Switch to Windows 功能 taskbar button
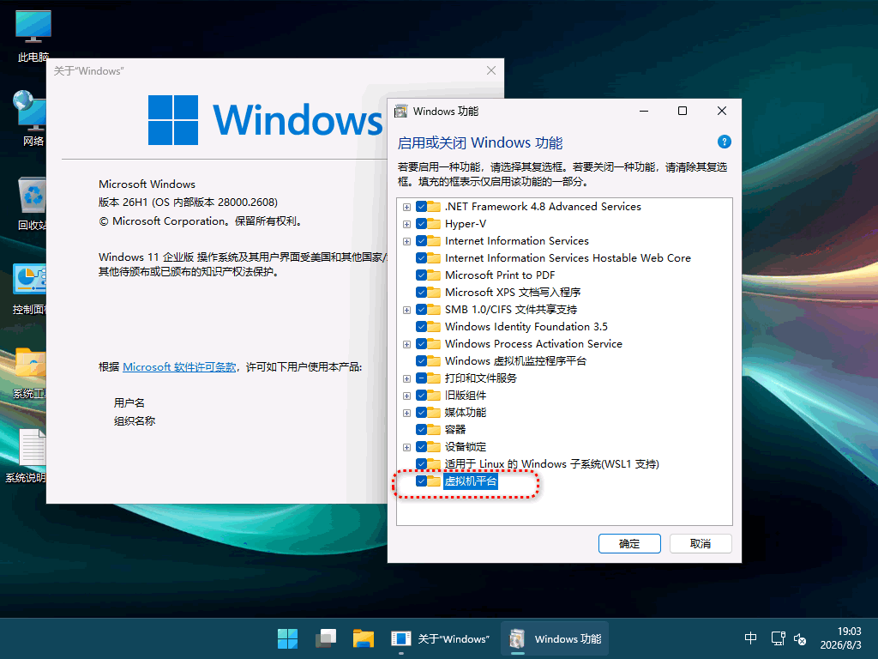The image size is (878, 659). [555, 638]
